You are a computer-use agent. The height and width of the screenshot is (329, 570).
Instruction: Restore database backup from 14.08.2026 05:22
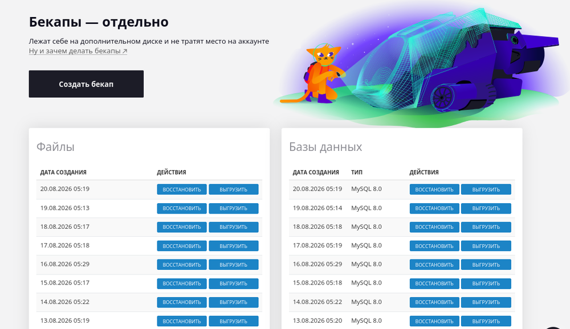click(x=434, y=302)
